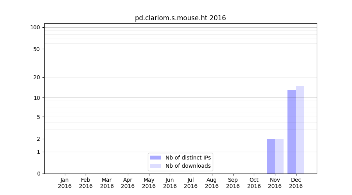Click the 'Nb of distinct IPs' legend color swatch

click(x=155, y=158)
